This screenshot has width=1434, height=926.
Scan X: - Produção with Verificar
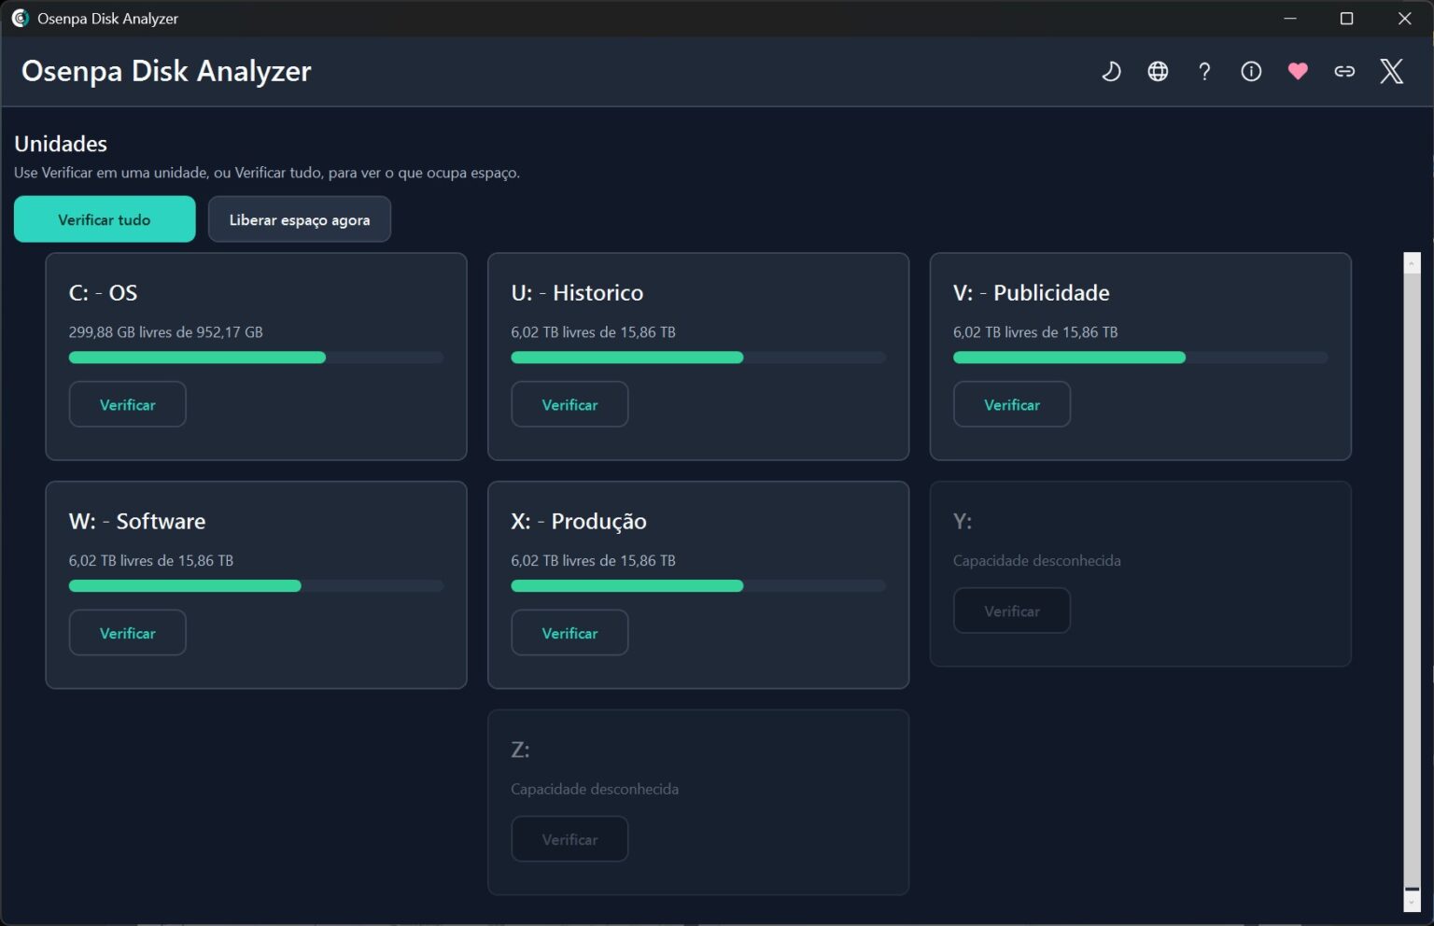pyautogui.click(x=569, y=633)
